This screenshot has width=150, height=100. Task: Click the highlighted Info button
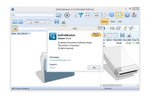tap(118, 15)
